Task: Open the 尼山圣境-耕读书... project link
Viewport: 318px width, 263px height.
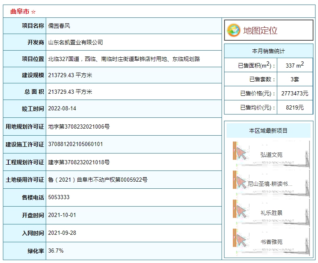Action: 270,184
